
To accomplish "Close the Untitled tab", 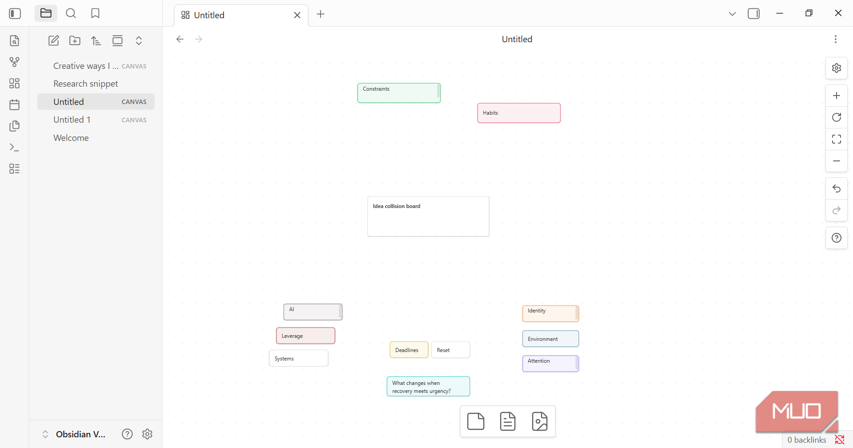I will pos(297,15).
